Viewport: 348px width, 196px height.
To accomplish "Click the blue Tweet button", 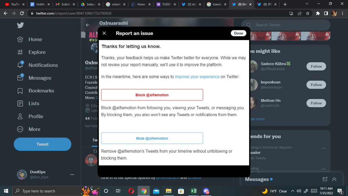I will coord(42,144).
